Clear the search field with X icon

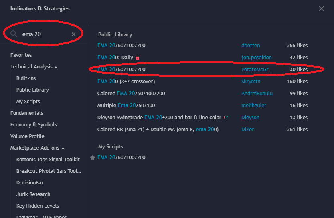(73, 34)
